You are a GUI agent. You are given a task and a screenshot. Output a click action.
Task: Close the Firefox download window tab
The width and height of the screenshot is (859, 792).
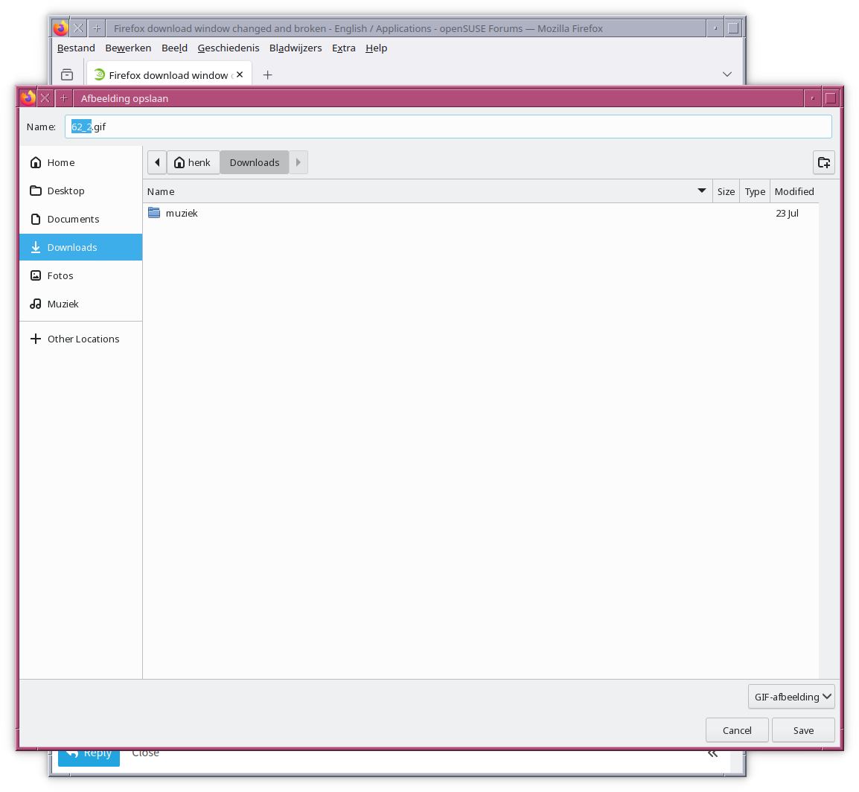240,74
